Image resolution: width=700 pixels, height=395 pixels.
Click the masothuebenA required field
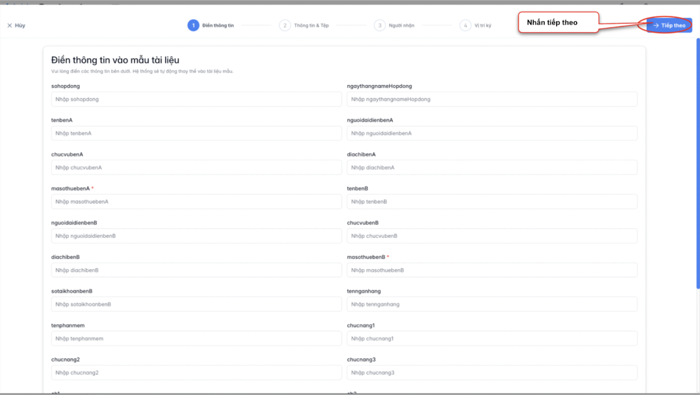point(196,202)
